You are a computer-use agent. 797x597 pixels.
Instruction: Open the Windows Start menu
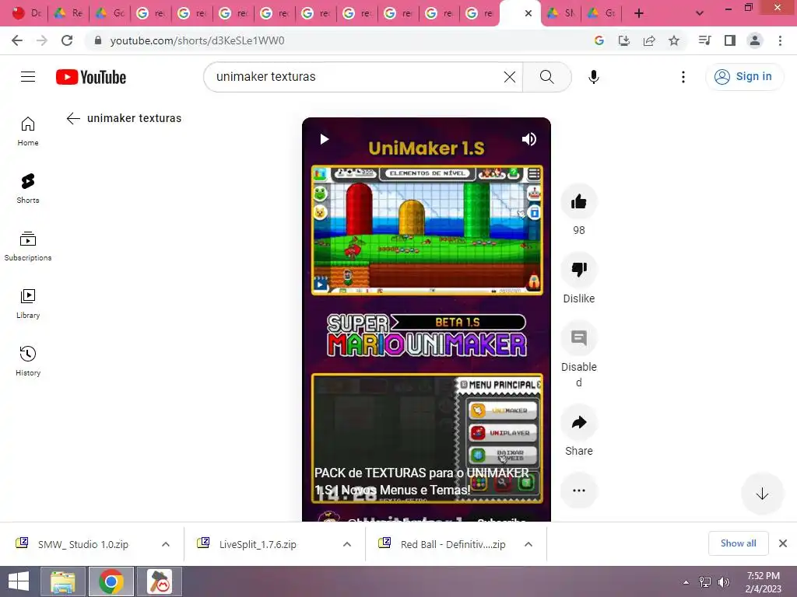tap(19, 581)
